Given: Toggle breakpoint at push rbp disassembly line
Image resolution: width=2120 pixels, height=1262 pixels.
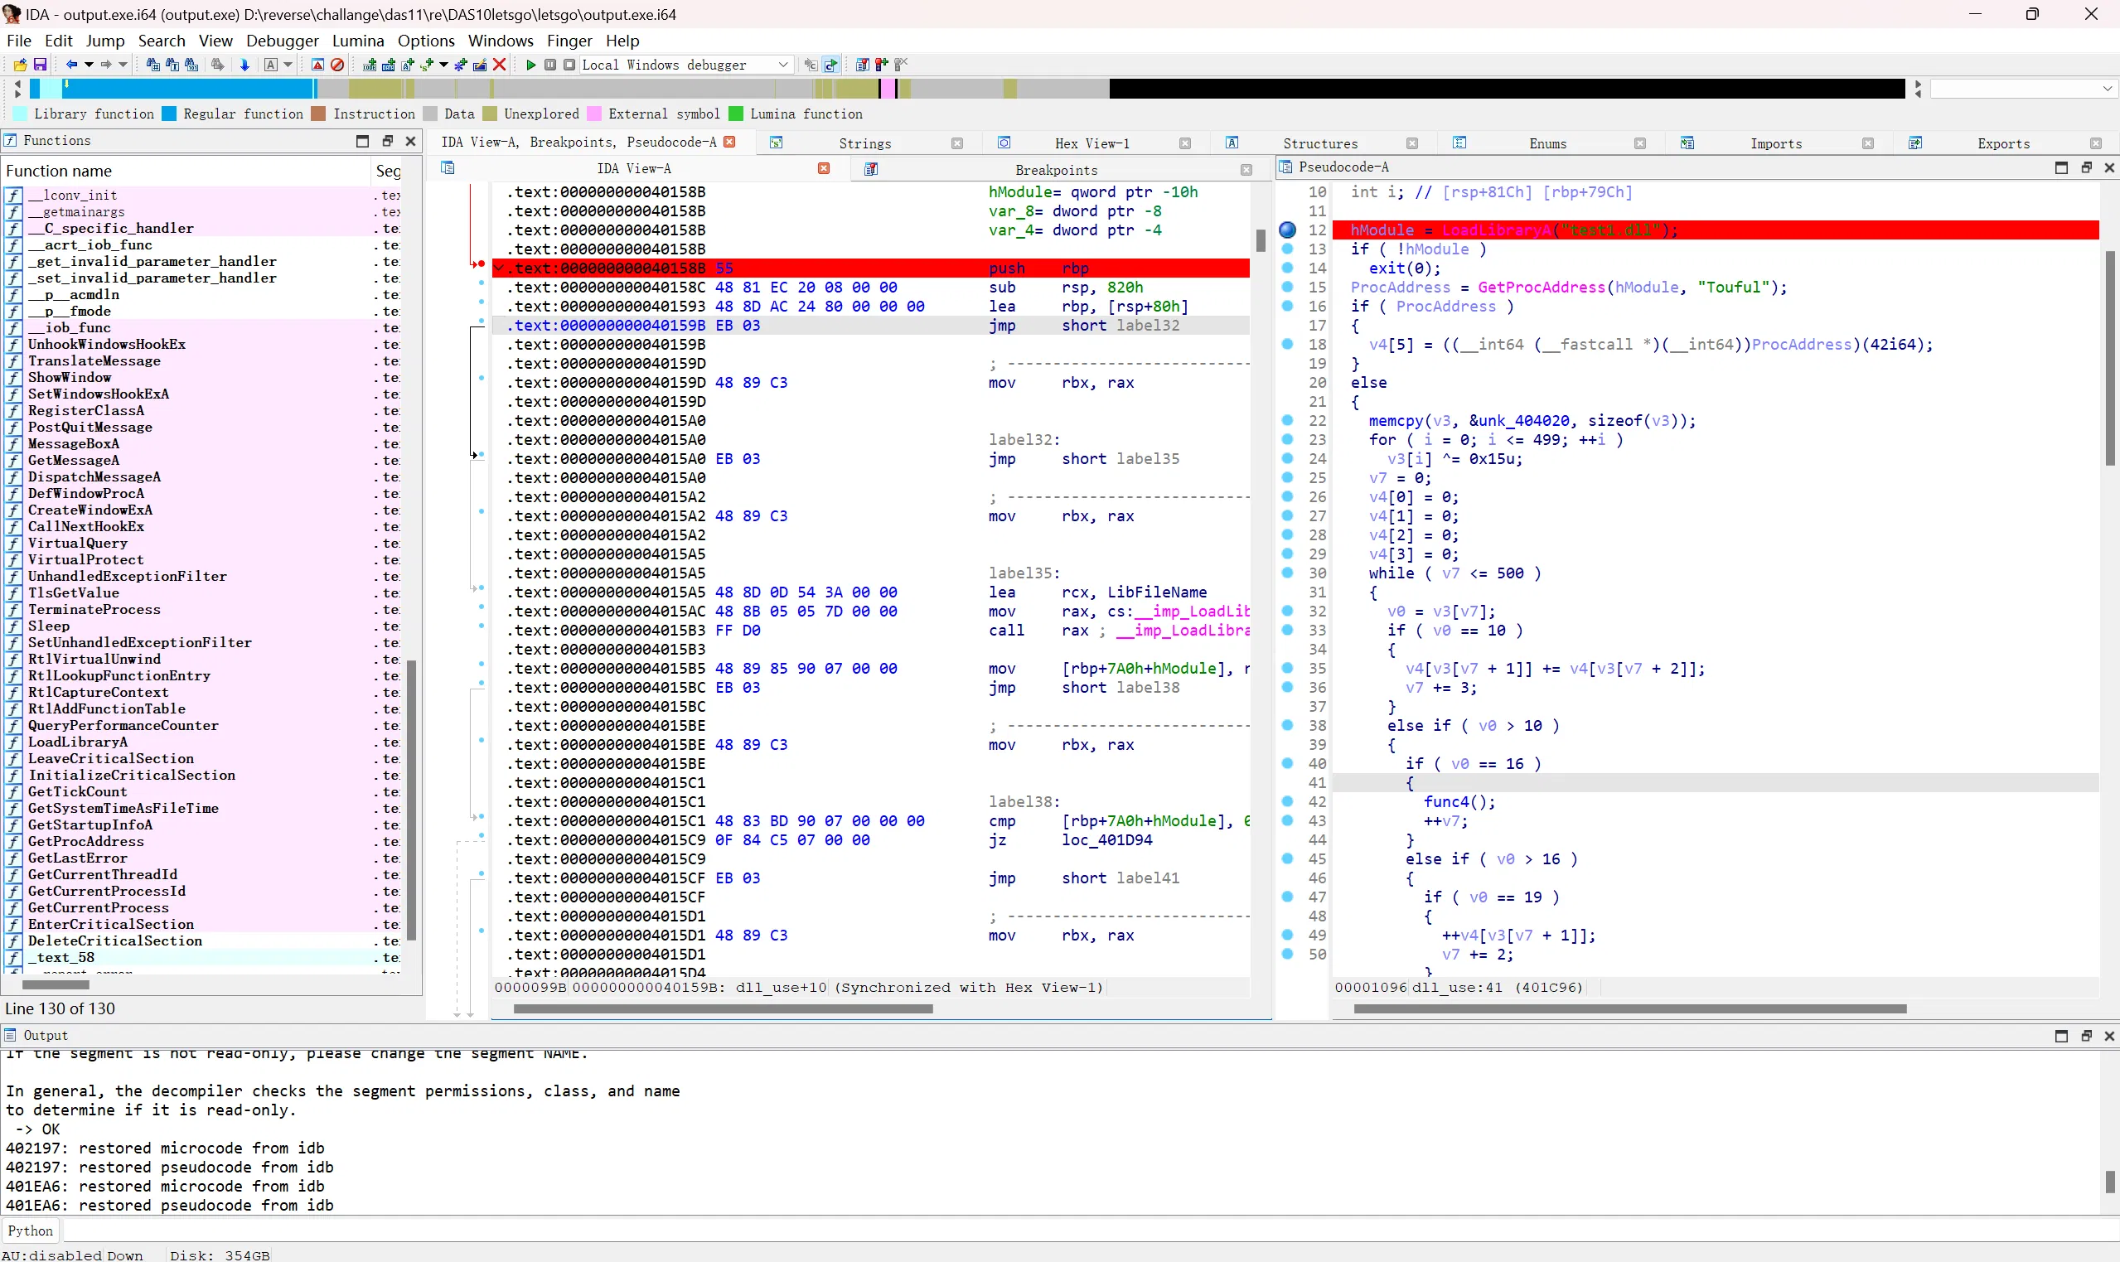Looking at the screenshot, I should tap(482, 264).
